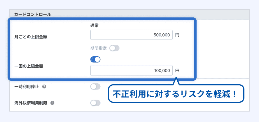Image resolution: width=259 pixels, height=122 pixels.
Task: Click the 円 unit next to 500,000
Action: pos(177,35)
